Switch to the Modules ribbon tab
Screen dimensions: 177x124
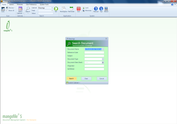(20, 5)
